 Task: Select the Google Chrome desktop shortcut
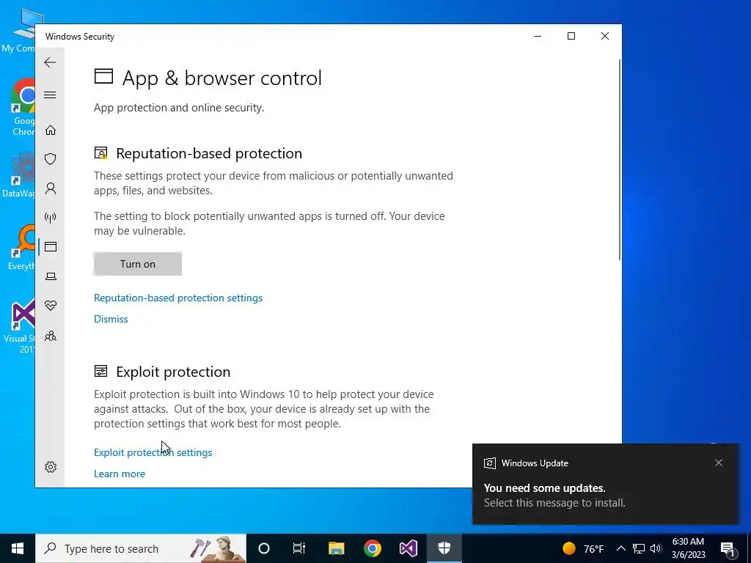tap(23, 107)
